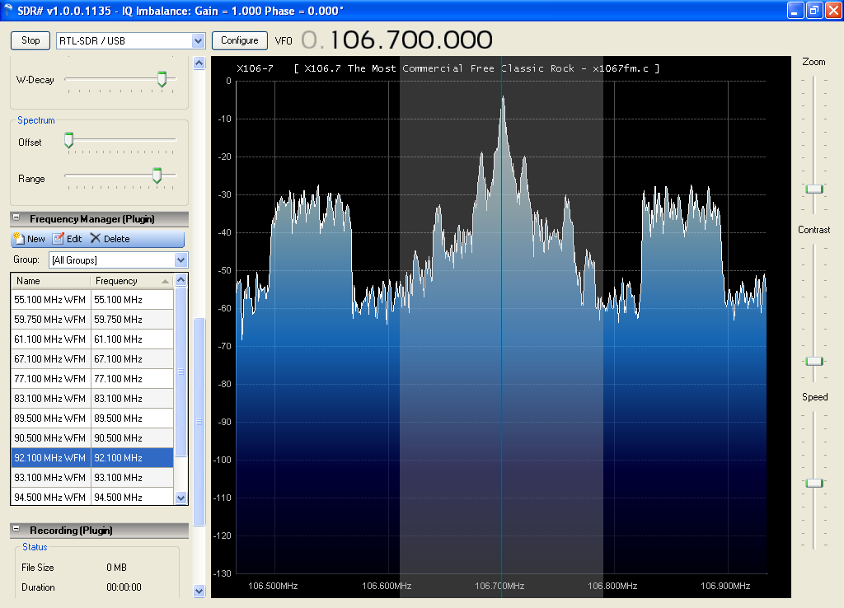Open the Configure device dialog
The width and height of the screenshot is (844, 608).
coord(240,40)
